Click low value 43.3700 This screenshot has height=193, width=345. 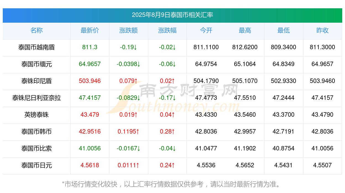[x=284, y=115]
